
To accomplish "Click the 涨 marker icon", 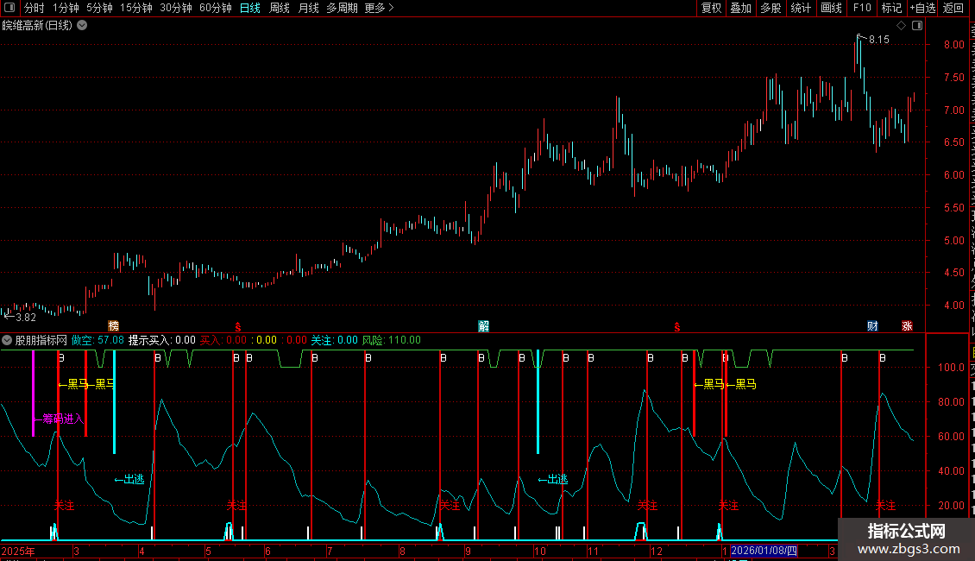I will click(907, 326).
